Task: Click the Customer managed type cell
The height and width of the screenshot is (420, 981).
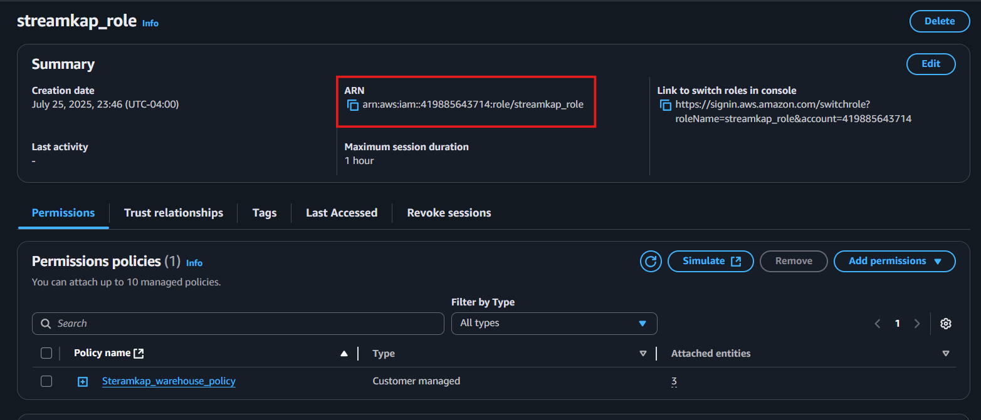Action: pos(416,381)
